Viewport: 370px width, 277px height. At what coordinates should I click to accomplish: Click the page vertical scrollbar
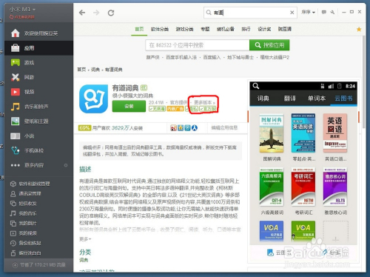click(364, 81)
